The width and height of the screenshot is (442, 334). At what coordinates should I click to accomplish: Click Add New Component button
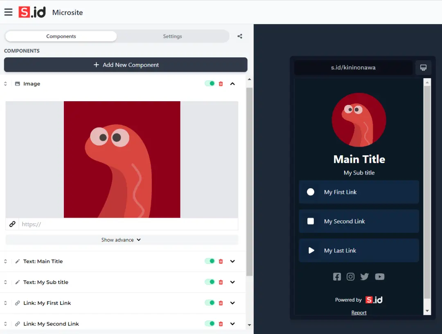point(126,65)
